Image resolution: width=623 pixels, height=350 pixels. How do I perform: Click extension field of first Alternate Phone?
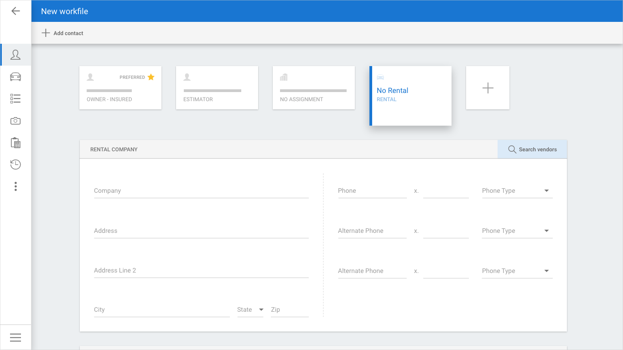coord(446,231)
